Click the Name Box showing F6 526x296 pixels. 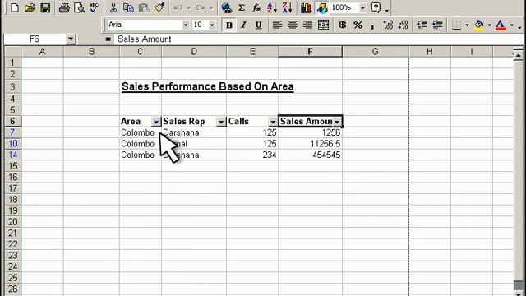[35, 39]
